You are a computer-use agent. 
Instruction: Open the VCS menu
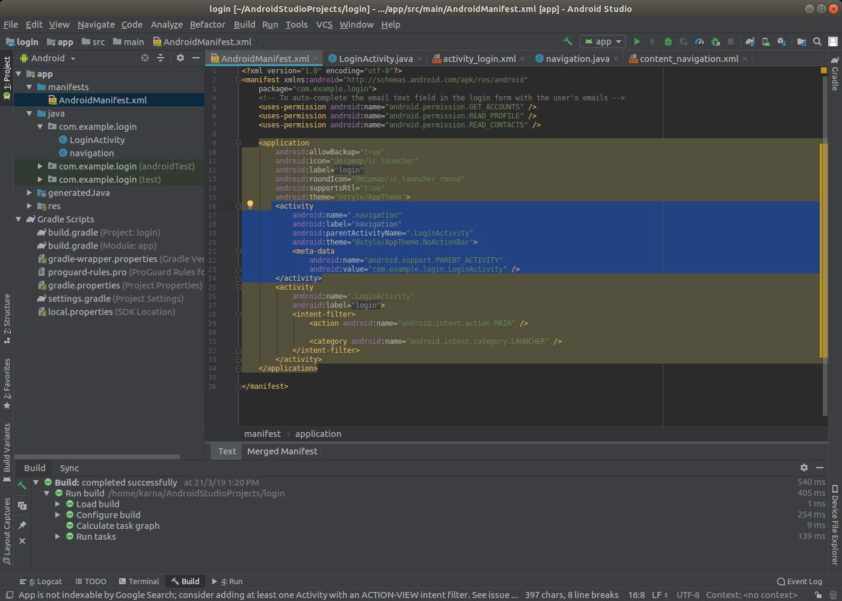tap(324, 25)
